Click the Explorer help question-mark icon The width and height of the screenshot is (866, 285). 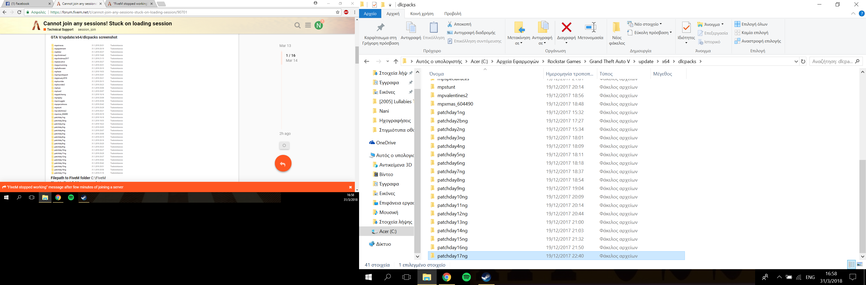862,13
